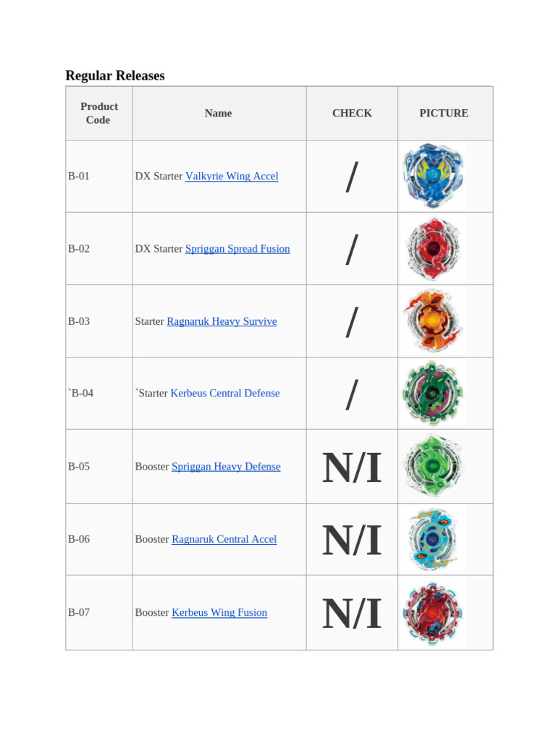The height and width of the screenshot is (741, 556).
Task: Click the B-07 N/I check cell
Action: coord(352,614)
